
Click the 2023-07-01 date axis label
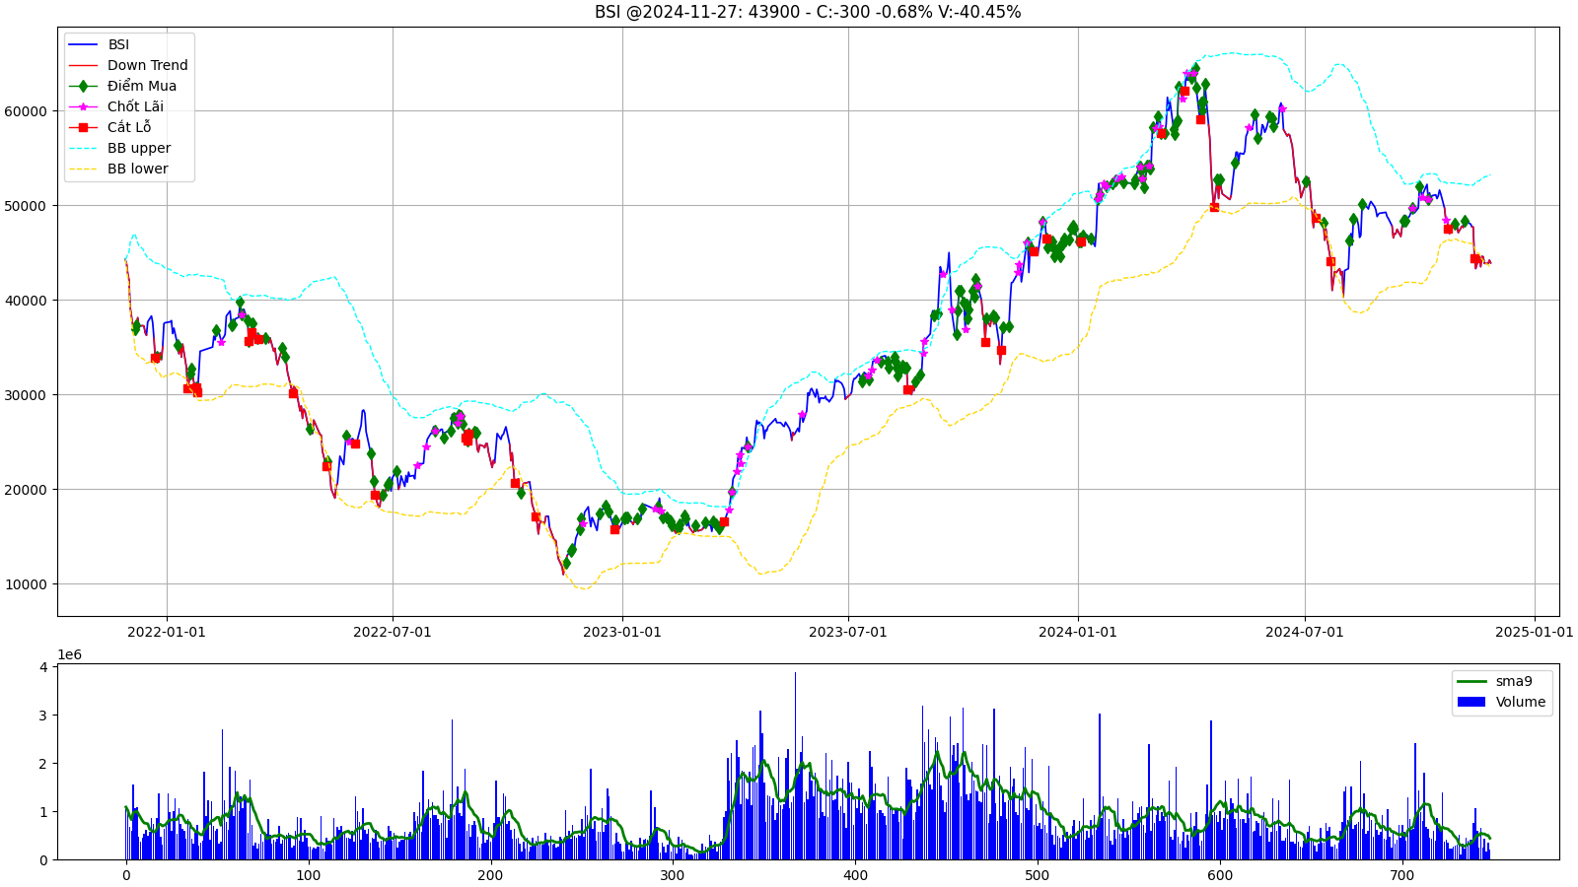point(848,632)
